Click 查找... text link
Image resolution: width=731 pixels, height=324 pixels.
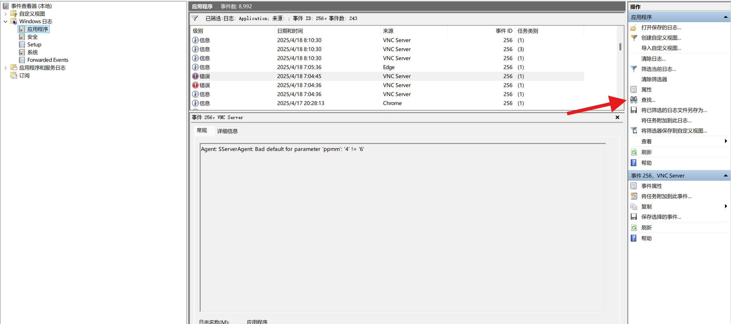pyautogui.click(x=648, y=100)
